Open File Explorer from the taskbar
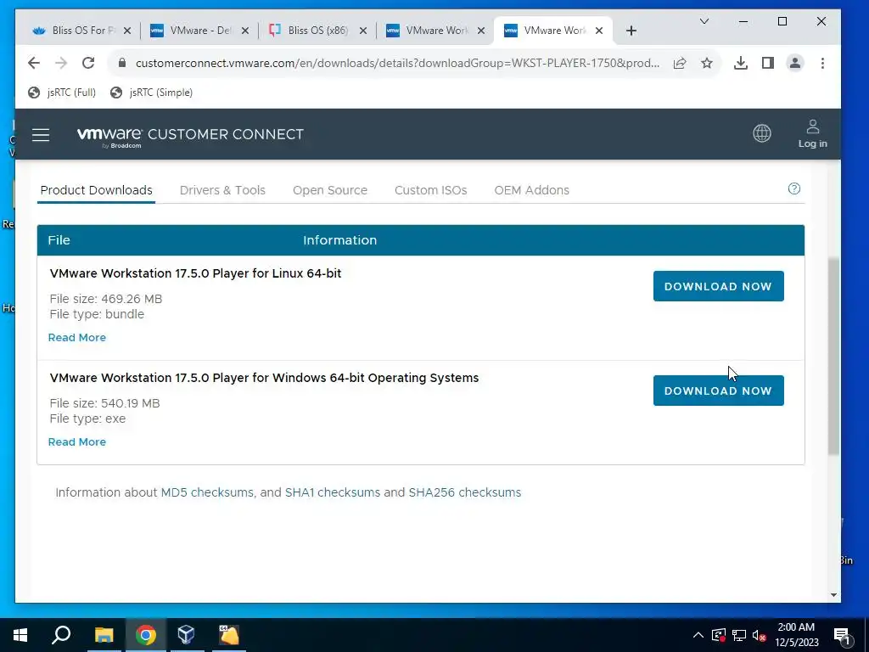Screen dimensions: 869x652 (104, 635)
